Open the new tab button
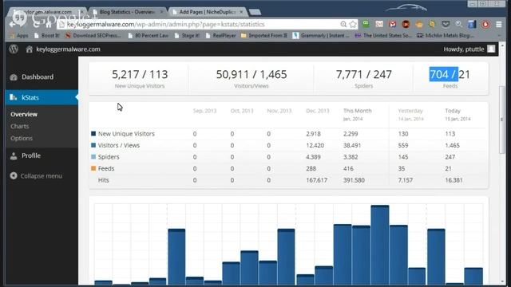 tap(255, 12)
